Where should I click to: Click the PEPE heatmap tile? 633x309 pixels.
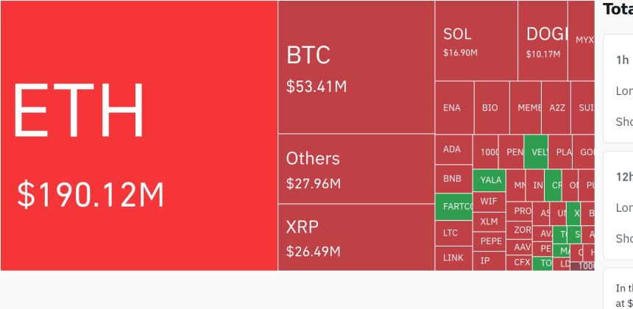(489, 241)
